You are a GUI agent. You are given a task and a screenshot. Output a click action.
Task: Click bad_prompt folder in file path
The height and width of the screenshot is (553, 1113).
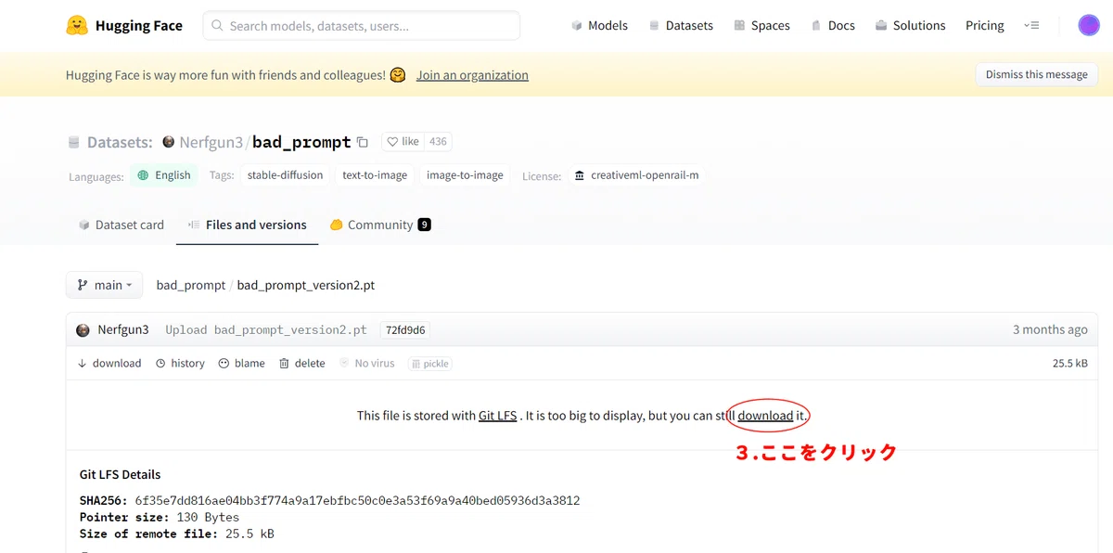click(191, 285)
